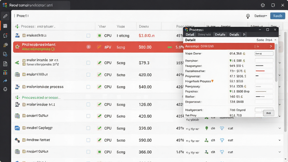Expand the 390.00 row chevron at right
Screen dimensions: 288x162
click(x=280, y=140)
